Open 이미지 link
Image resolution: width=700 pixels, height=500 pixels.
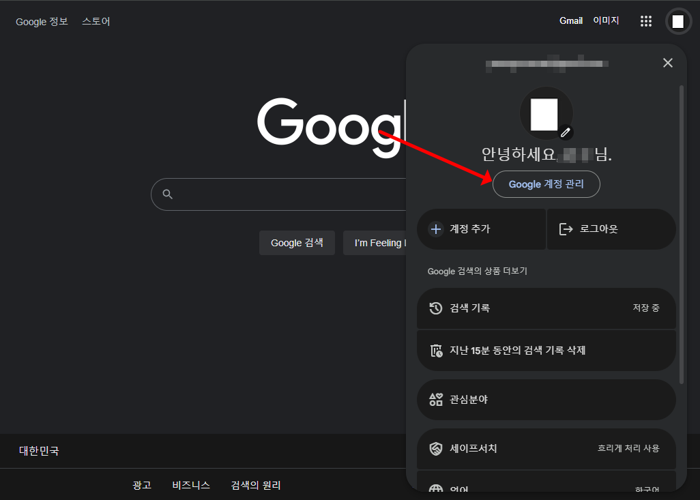pyautogui.click(x=606, y=20)
